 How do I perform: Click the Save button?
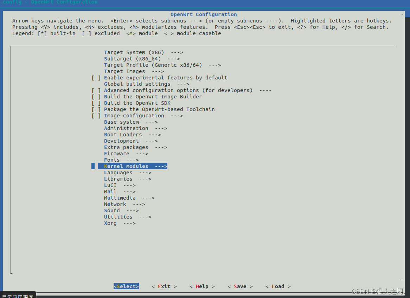tap(240, 286)
